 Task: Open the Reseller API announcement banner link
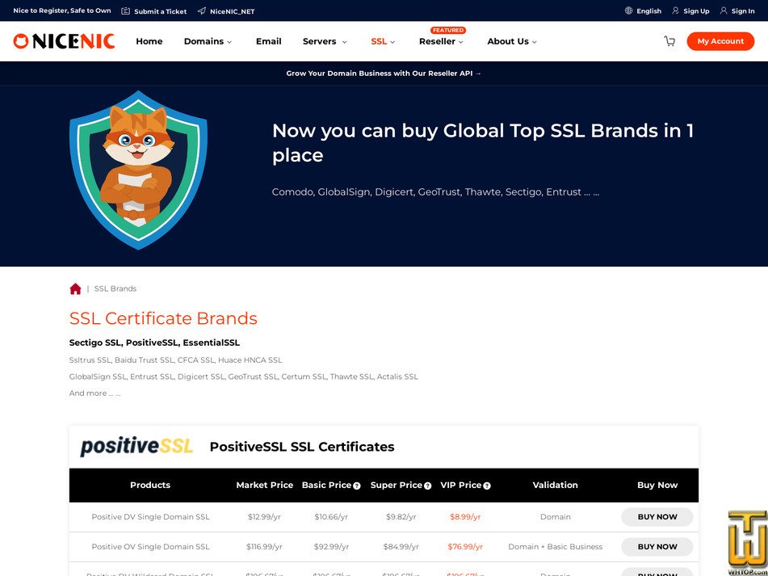(384, 72)
